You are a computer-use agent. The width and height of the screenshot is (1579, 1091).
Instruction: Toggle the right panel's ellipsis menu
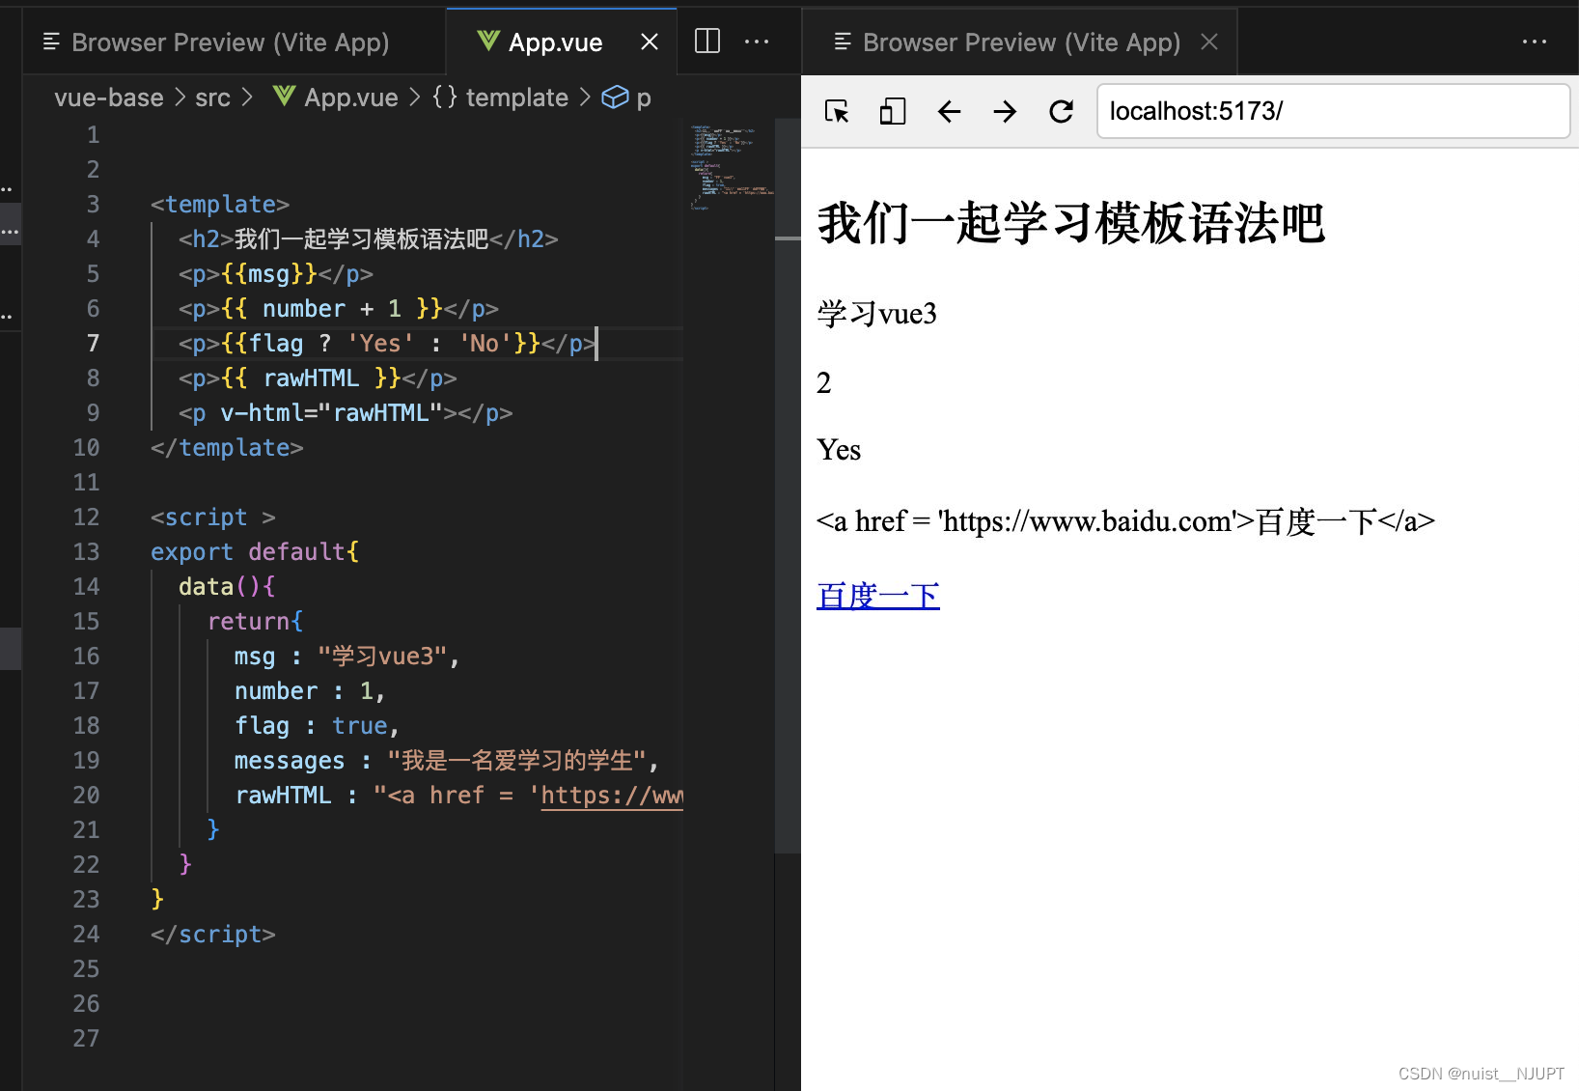click(x=1535, y=41)
